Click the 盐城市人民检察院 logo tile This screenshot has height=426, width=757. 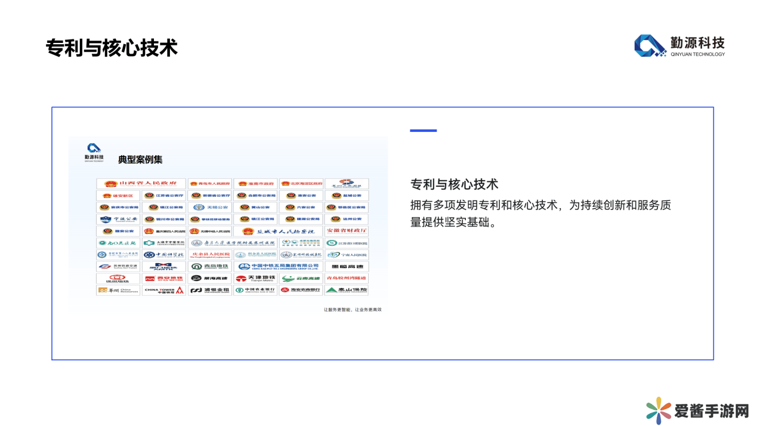(278, 231)
